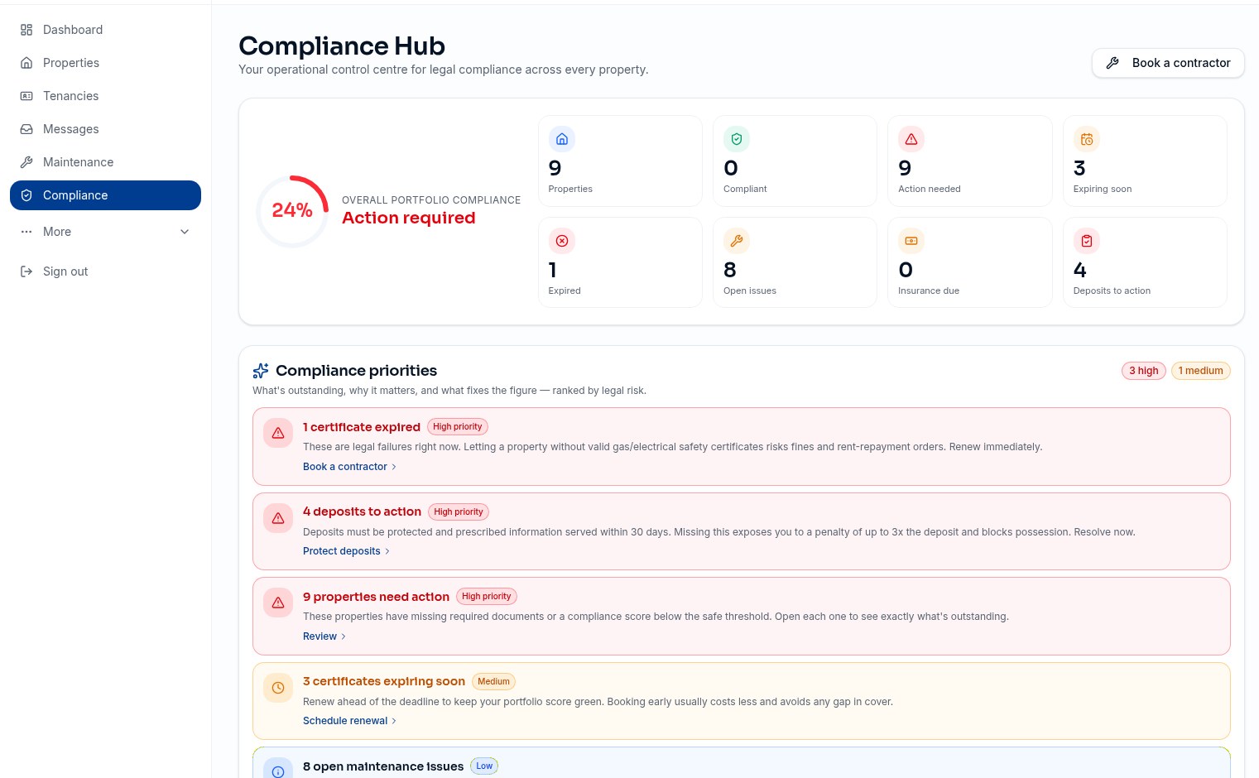This screenshot has height=778, width=1259.
Task: Navigate to Tenancies section
Action: point(105,96)
